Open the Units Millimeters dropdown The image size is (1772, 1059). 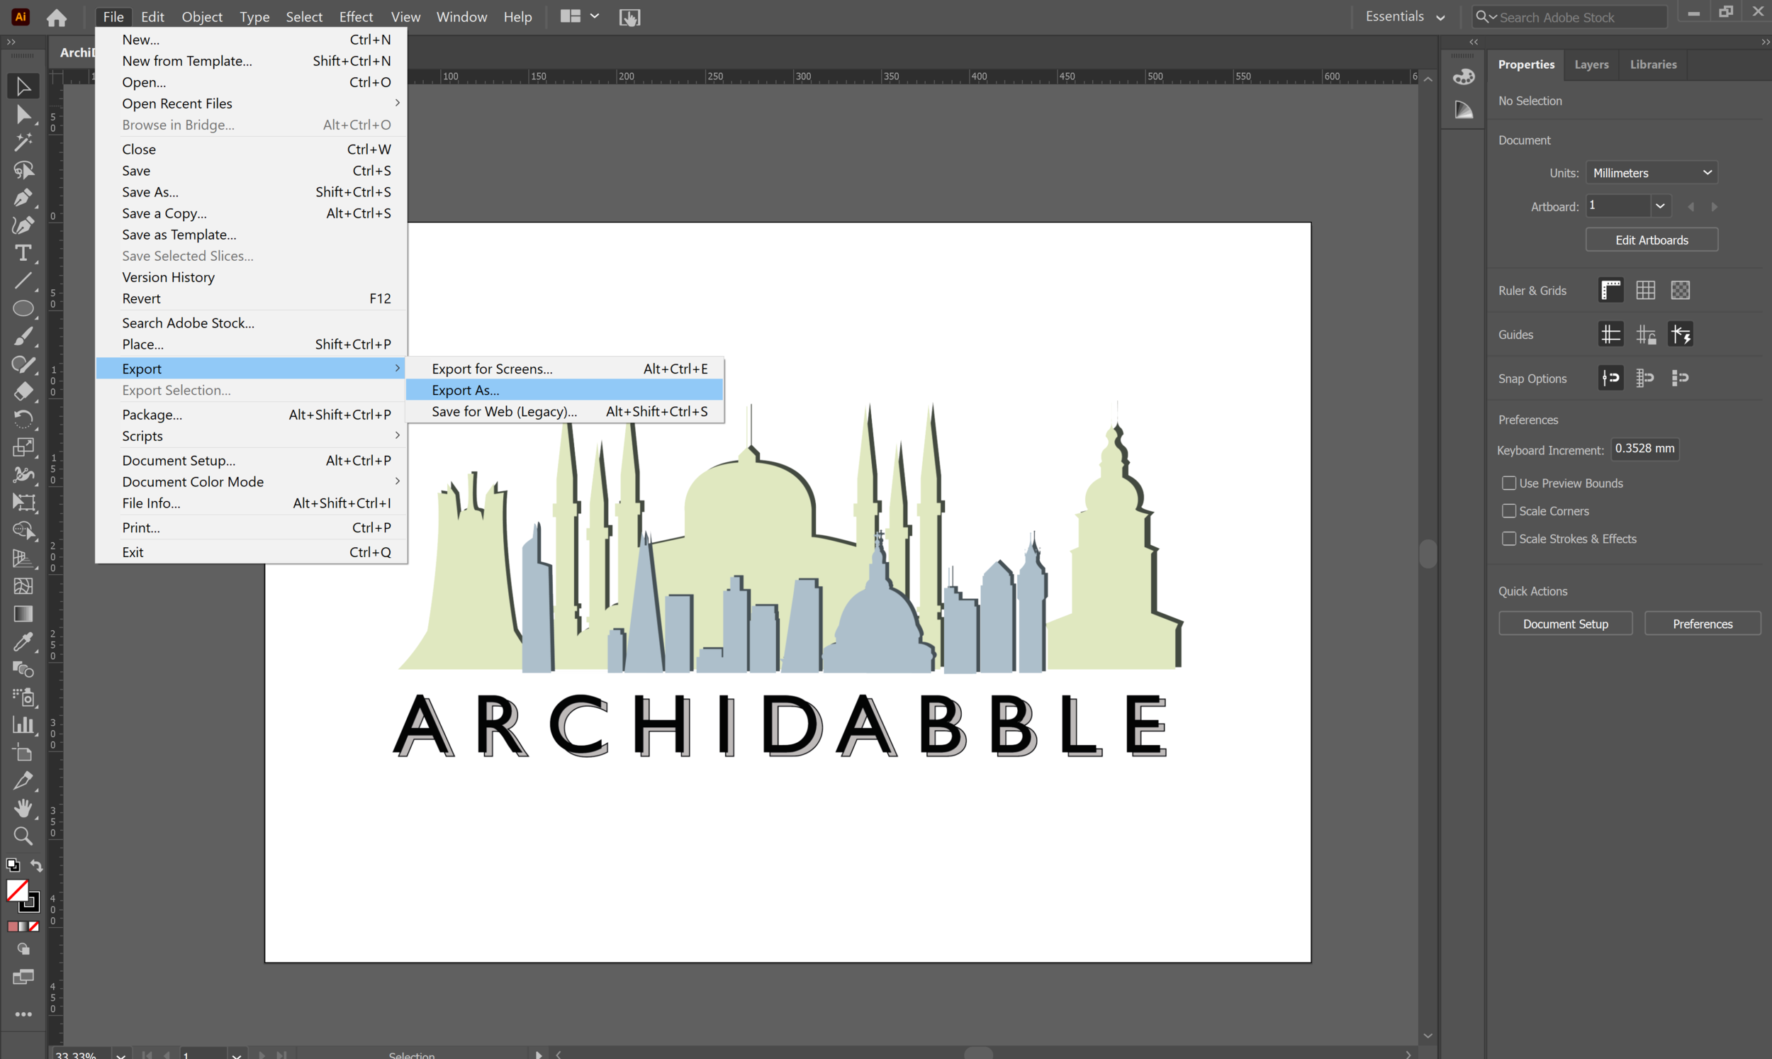point(1652,173)
